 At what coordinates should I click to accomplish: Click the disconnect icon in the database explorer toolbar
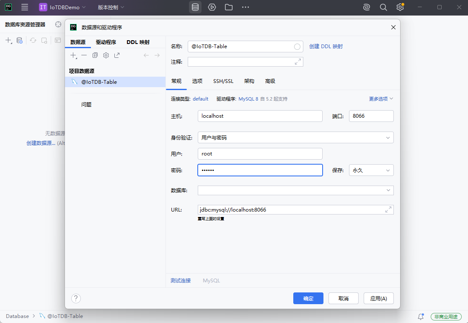(44, 41)
